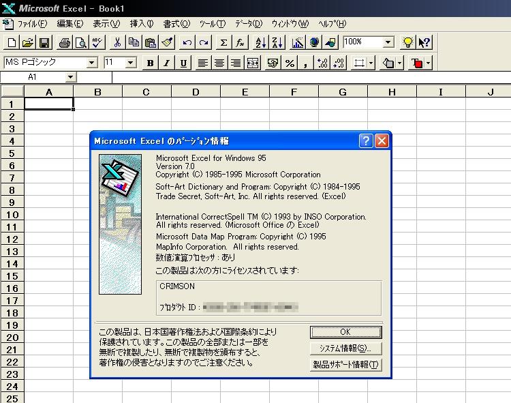Select the Format Painter brush

167,43
